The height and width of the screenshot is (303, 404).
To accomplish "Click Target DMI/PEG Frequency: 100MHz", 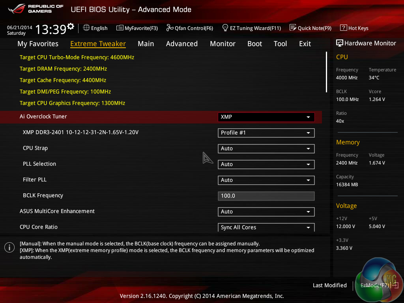I will 65,92.
